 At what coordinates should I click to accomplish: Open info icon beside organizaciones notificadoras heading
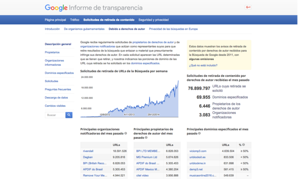[x=126, y=133]
